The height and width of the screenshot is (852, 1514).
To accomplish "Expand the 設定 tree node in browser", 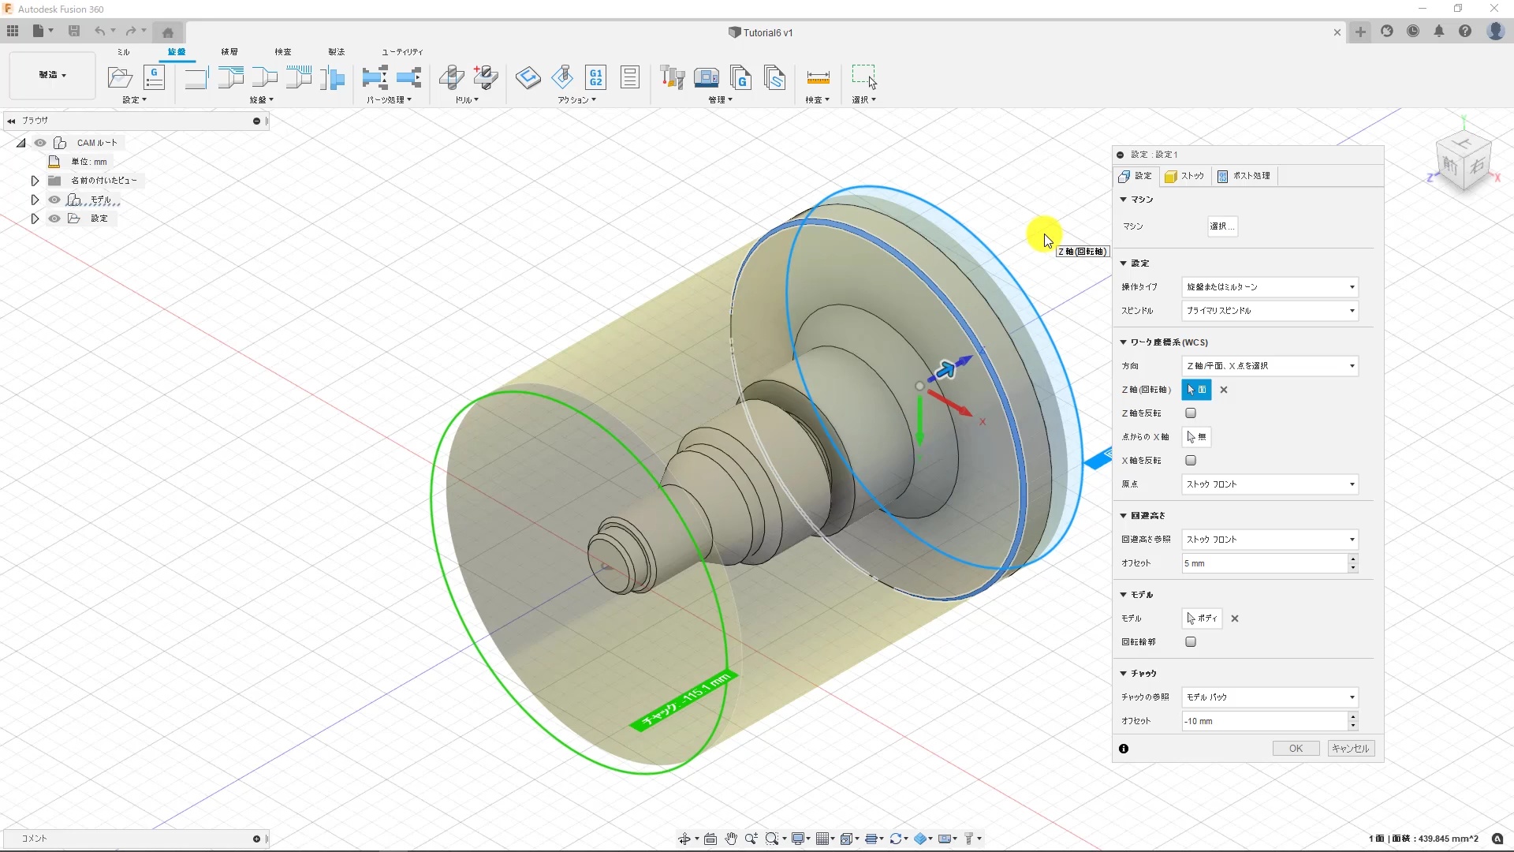I will tap(35, 219).
